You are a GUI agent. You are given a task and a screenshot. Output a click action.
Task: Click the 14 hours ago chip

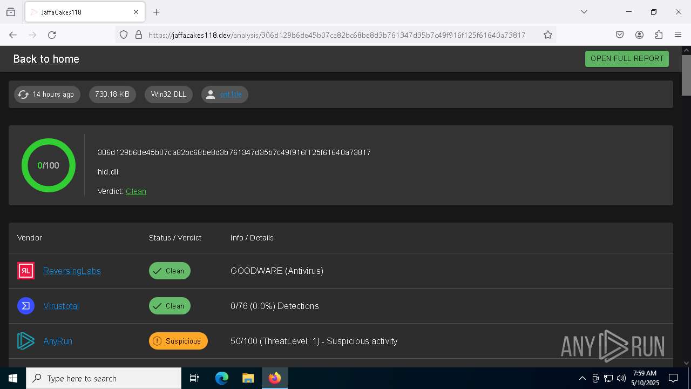[x=48, y=94]
